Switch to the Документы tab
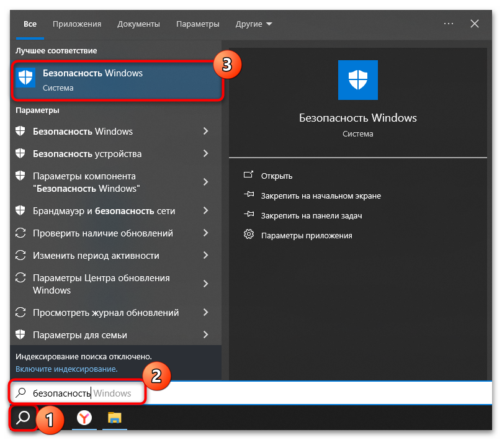 point(138,24)
